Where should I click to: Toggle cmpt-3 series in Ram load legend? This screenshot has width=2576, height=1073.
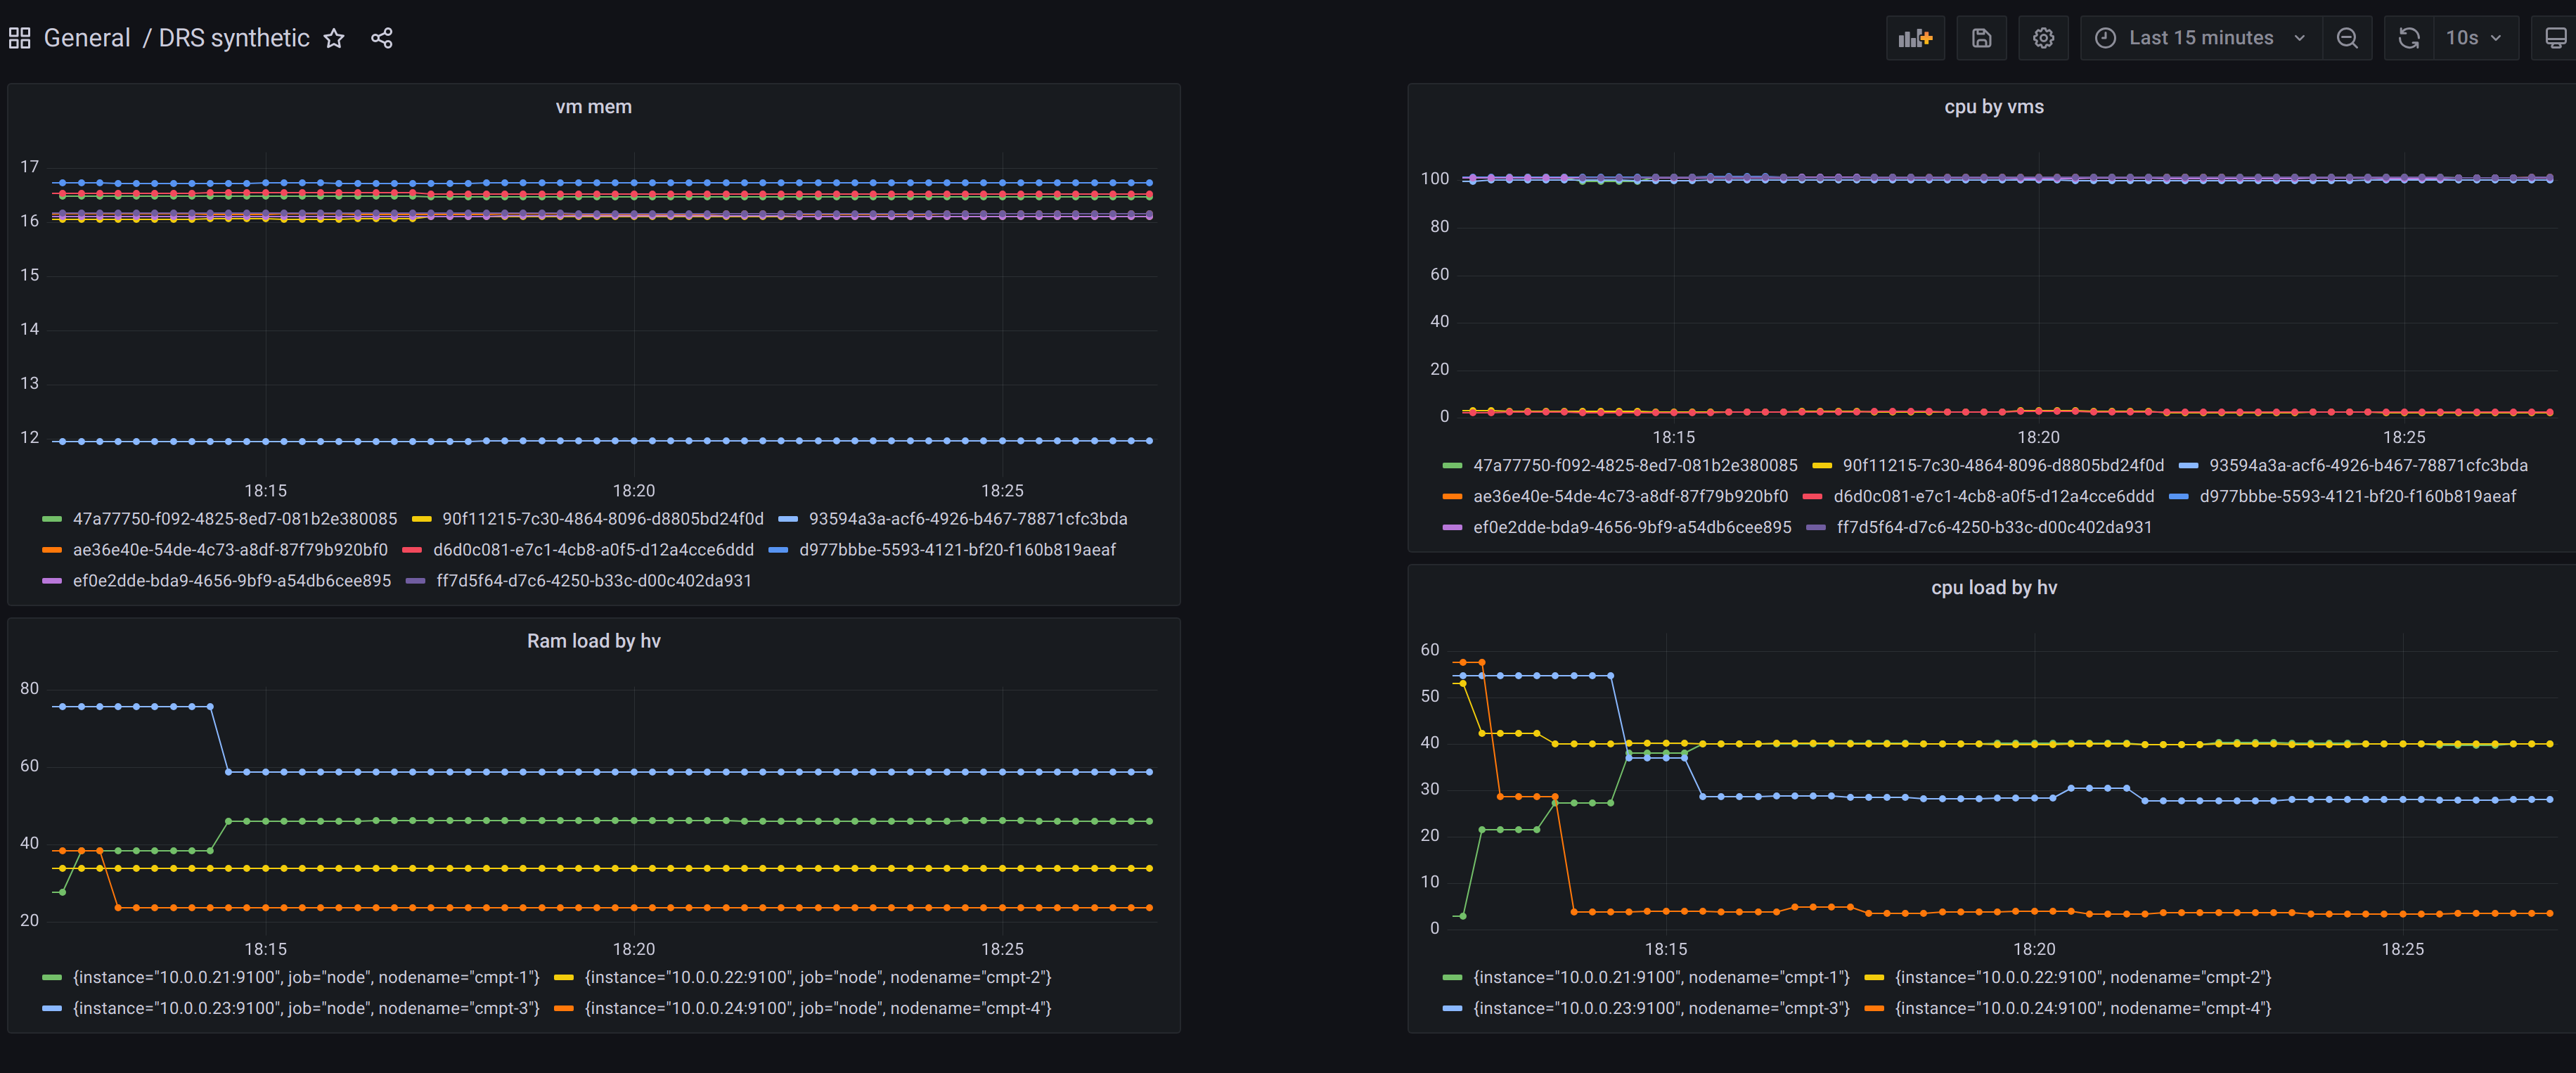(x=305, y=1008)
